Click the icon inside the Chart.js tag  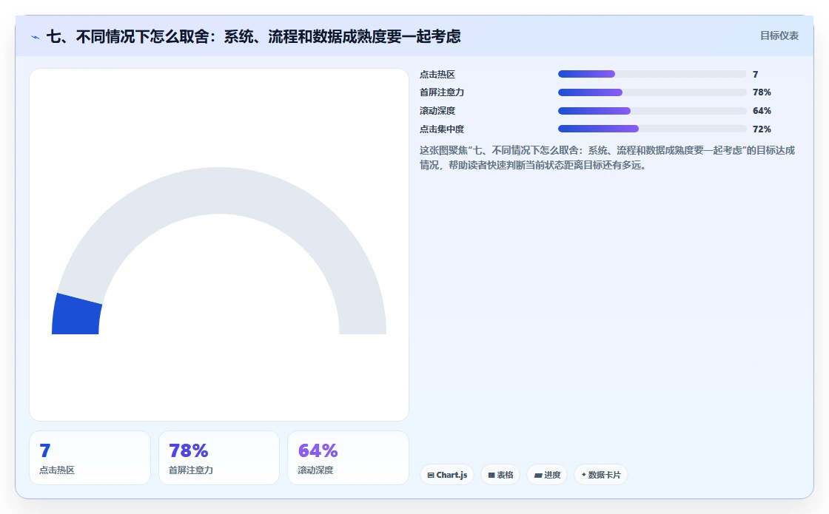coord(430,475)
